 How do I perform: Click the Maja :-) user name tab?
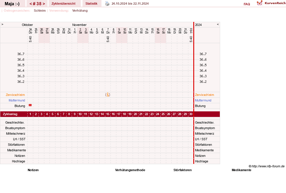[x=12, y=4]
